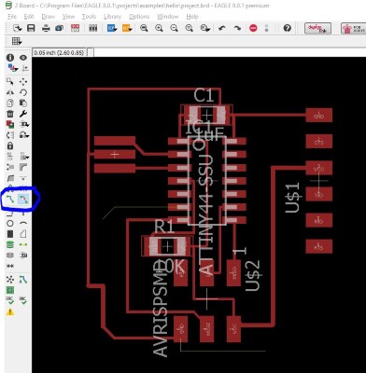366x373 pixels.
Task: Select the yellow Signal tool
Action: [x=23, y=244]
